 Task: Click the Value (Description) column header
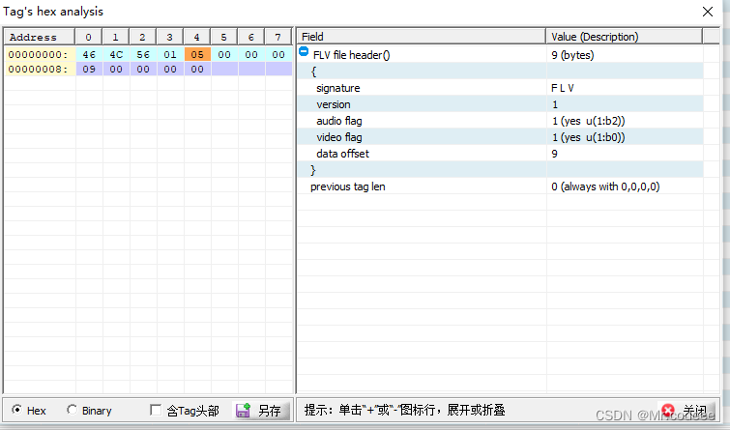tap(624, 37)
